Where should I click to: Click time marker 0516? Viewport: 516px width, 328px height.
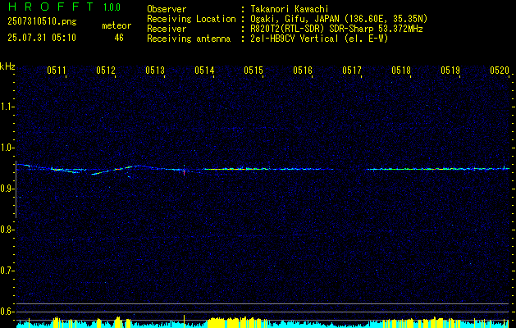click(x=303, y=71)
